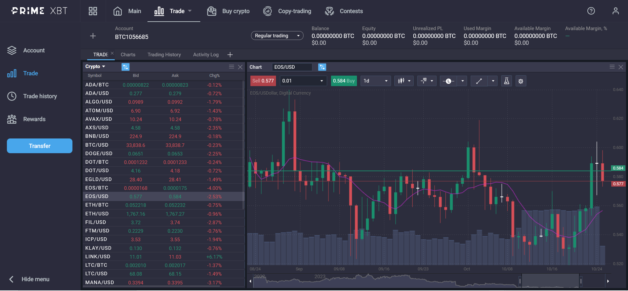Select EOS/BTC row in watchlist
628x291 pixels.
pos(163,188)
